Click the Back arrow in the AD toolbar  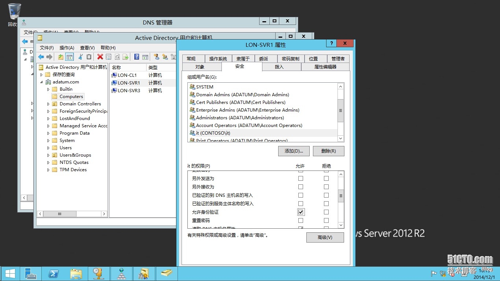click(x=41, y=57)
